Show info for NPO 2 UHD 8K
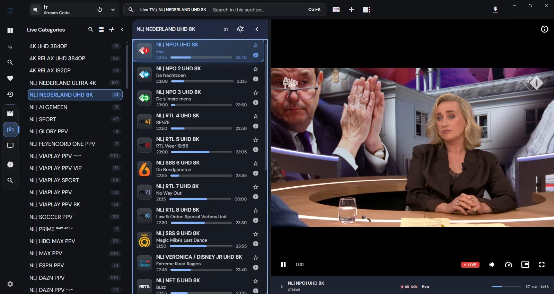The height and width of the screenshot is (294, 554). (x=256, y=79)
